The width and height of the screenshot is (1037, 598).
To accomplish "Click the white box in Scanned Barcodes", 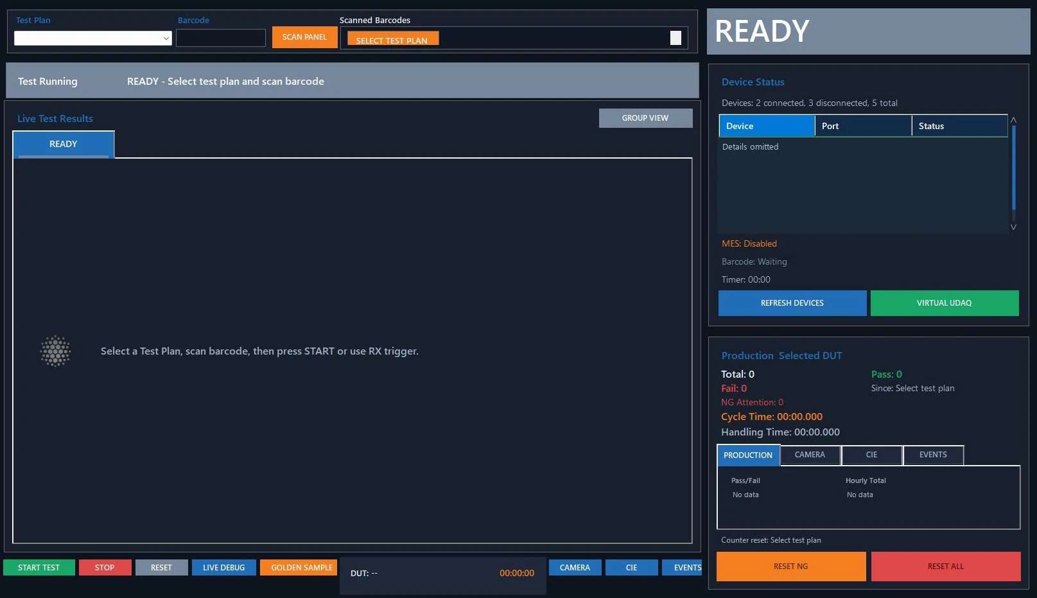I will click(675, 38).
